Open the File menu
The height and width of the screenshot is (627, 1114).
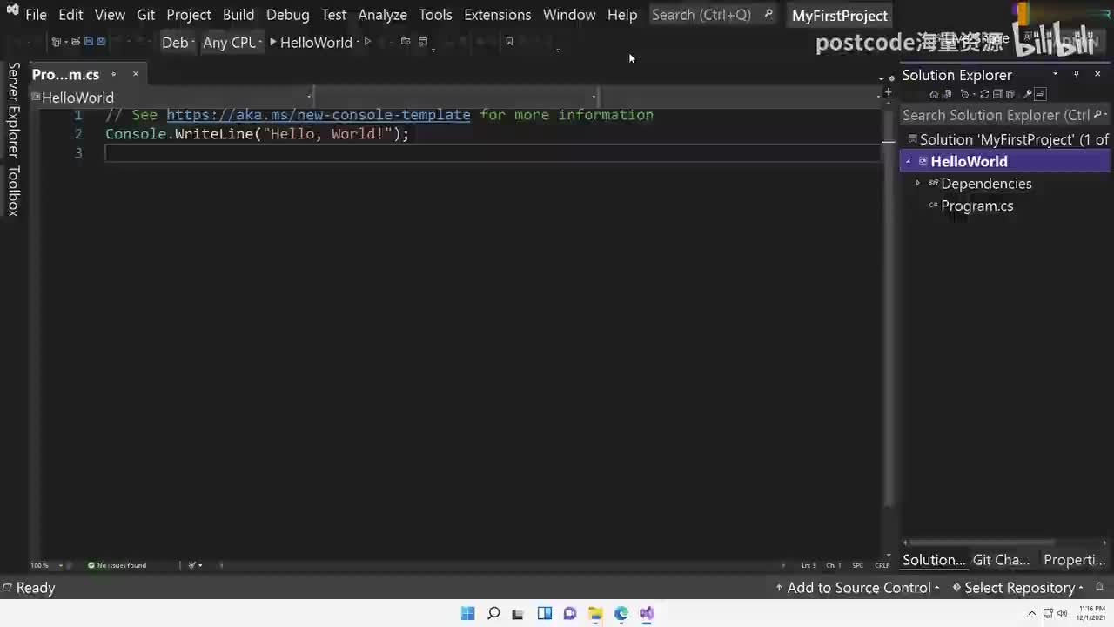[x=37, y=15]
